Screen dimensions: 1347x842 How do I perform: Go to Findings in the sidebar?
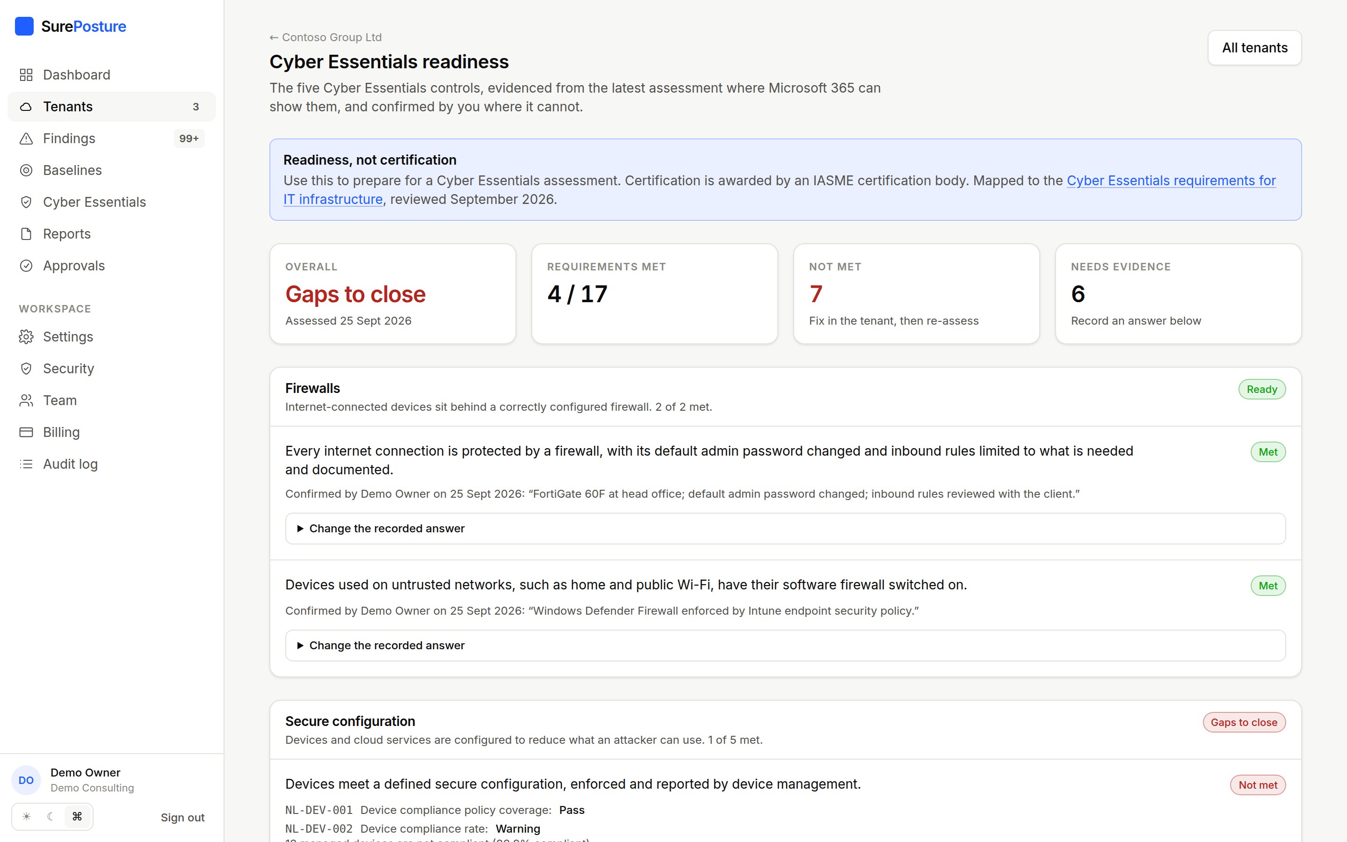(112, 138)
